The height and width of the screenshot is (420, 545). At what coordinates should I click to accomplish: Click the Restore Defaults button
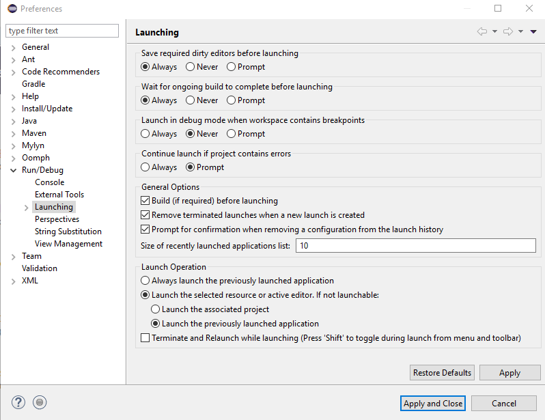coord(442,373)
